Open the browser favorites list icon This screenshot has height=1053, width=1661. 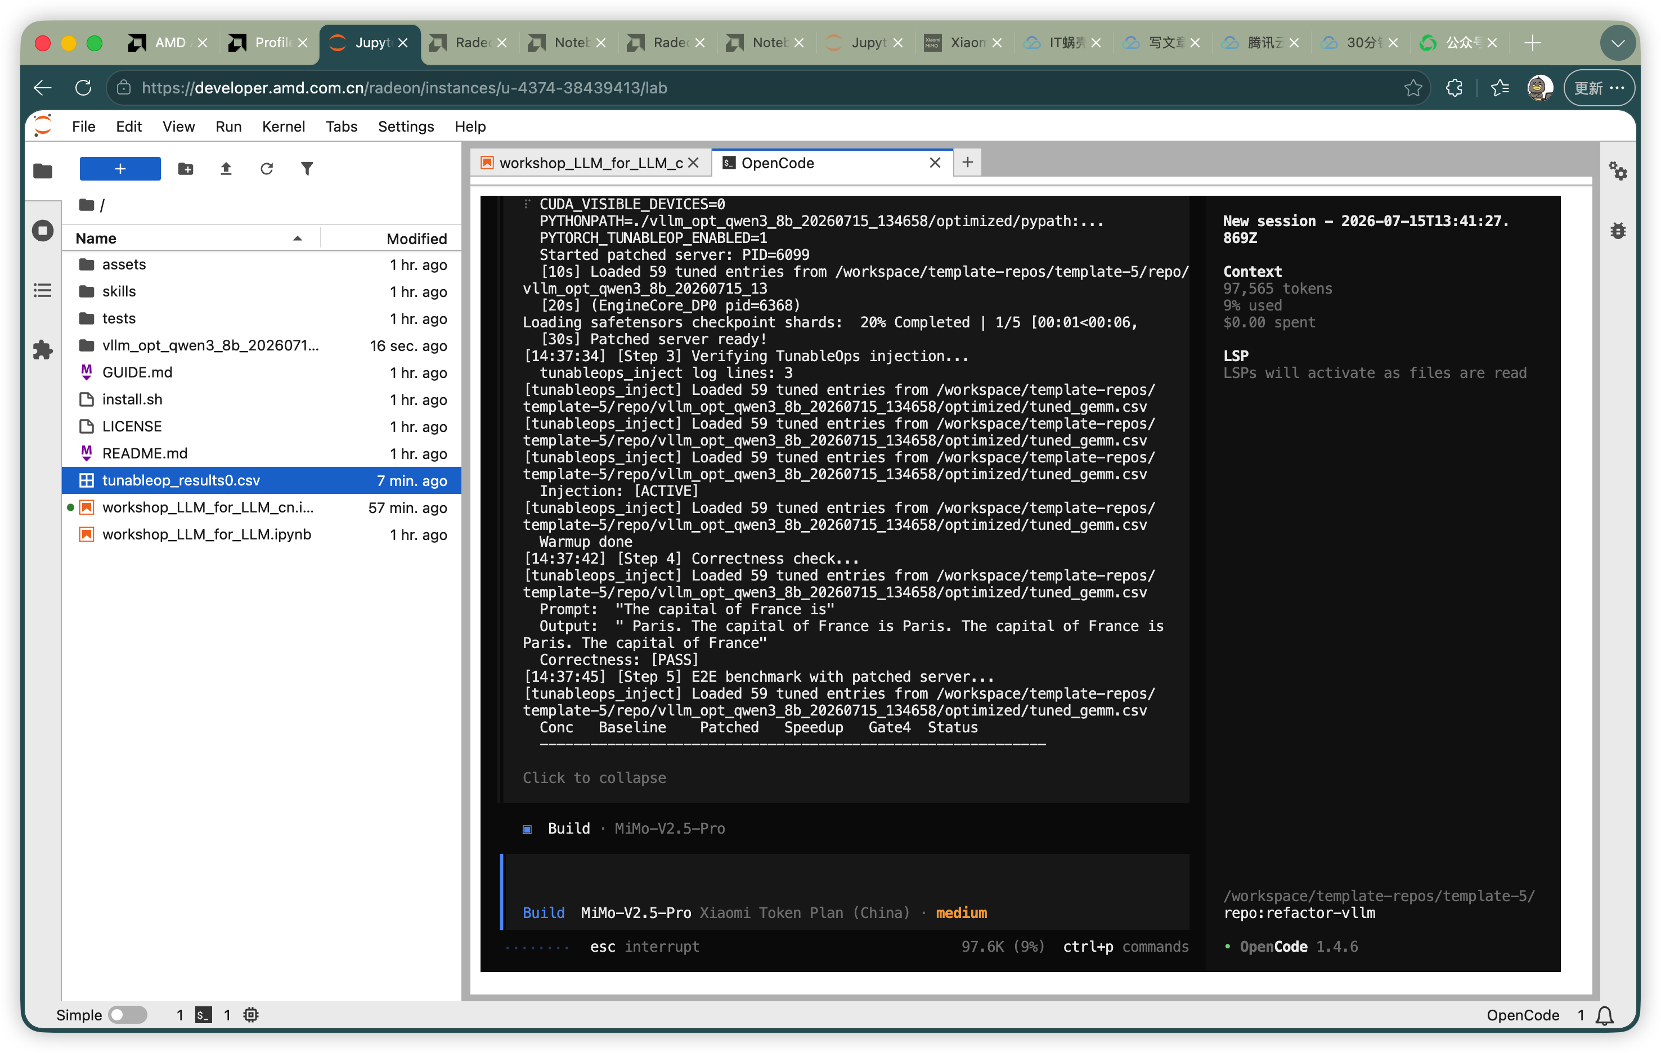click(1500, 88)
